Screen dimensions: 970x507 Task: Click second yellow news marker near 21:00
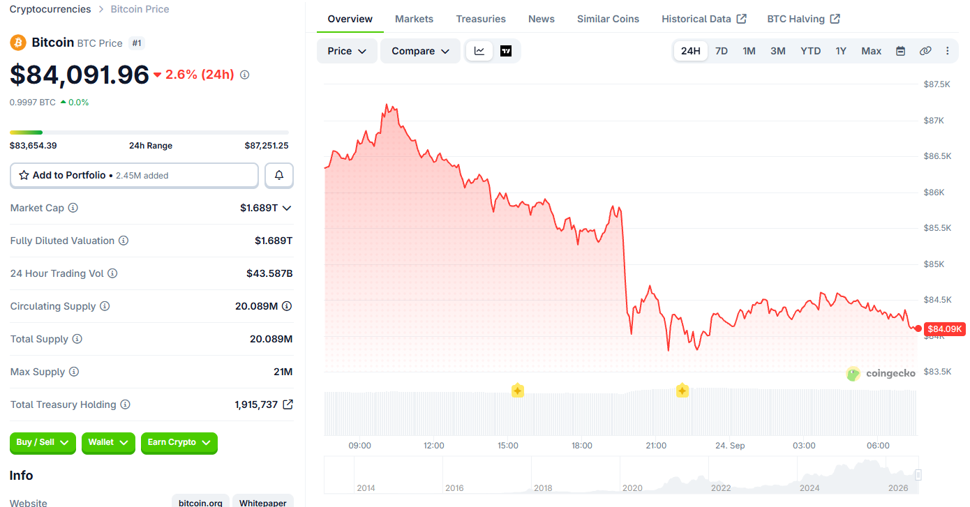[682, 391]
